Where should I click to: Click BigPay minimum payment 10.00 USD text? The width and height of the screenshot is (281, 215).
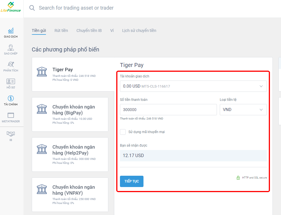point(72,119)
